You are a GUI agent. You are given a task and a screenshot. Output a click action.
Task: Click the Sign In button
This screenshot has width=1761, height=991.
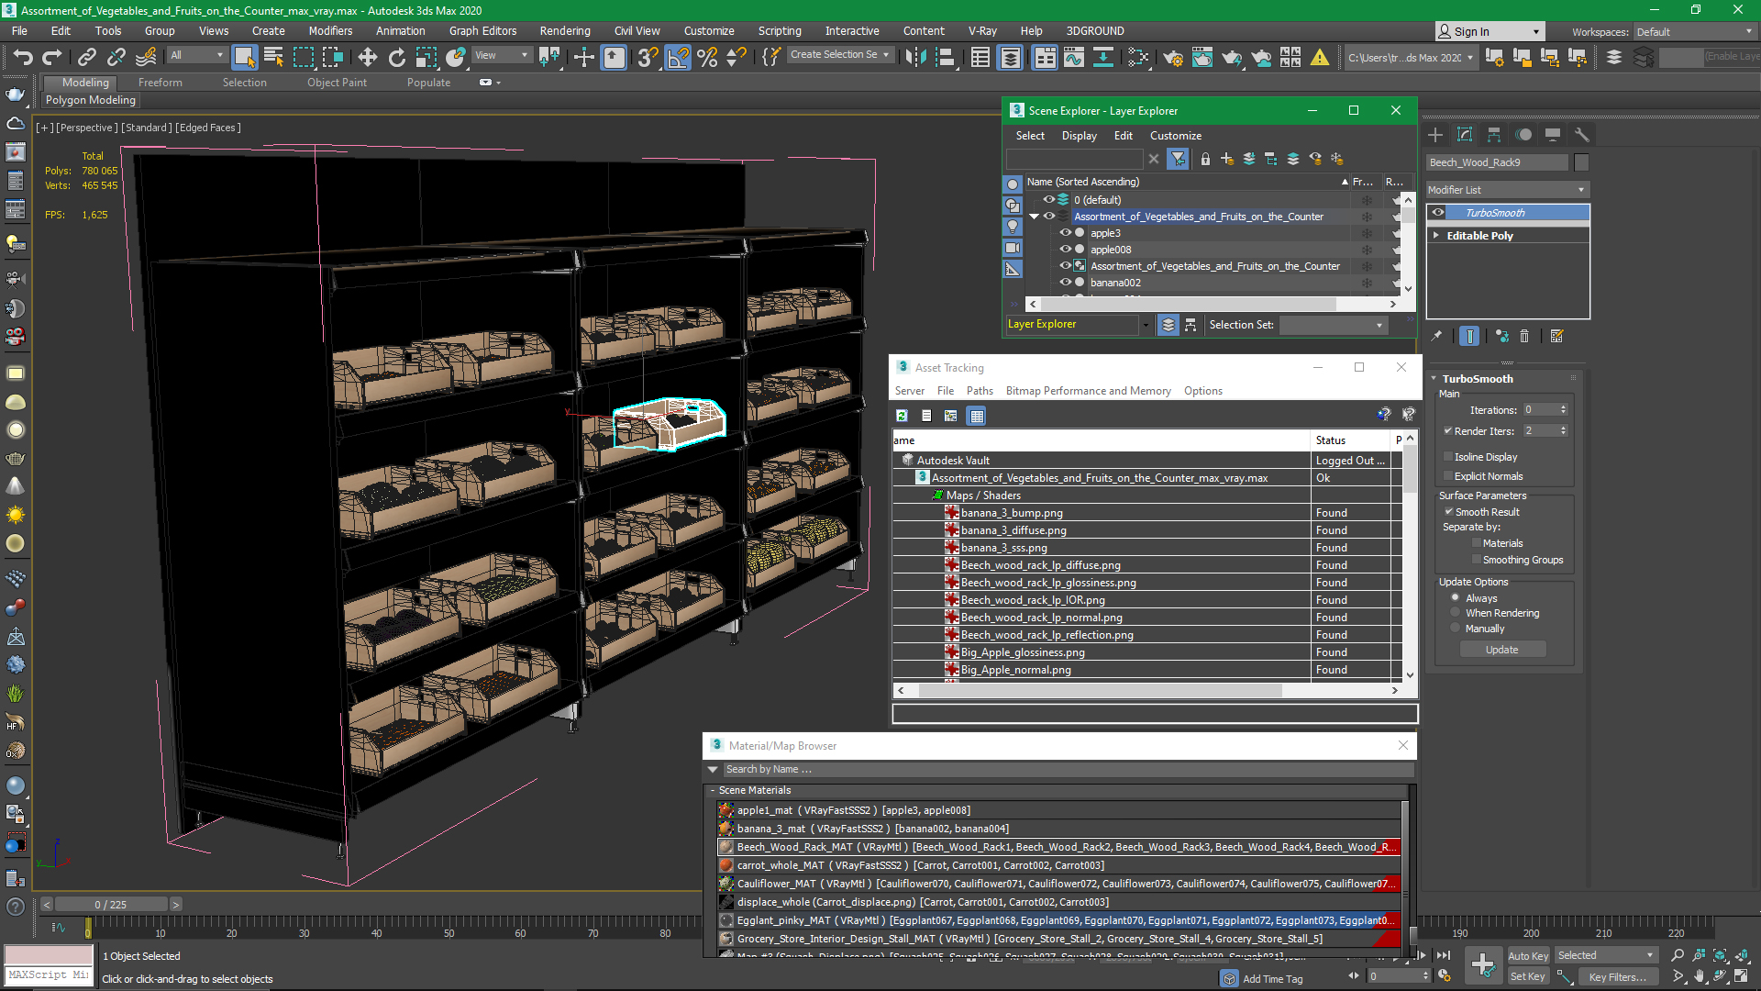[x=1490, y=32]
